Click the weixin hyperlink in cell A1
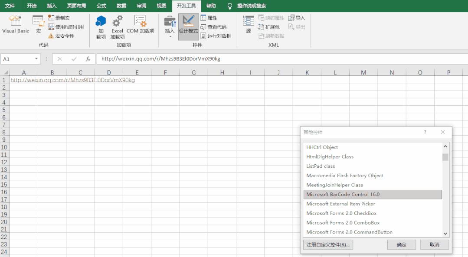The width and height of the screenshot is (468, 257). click(x=72, y=80)
